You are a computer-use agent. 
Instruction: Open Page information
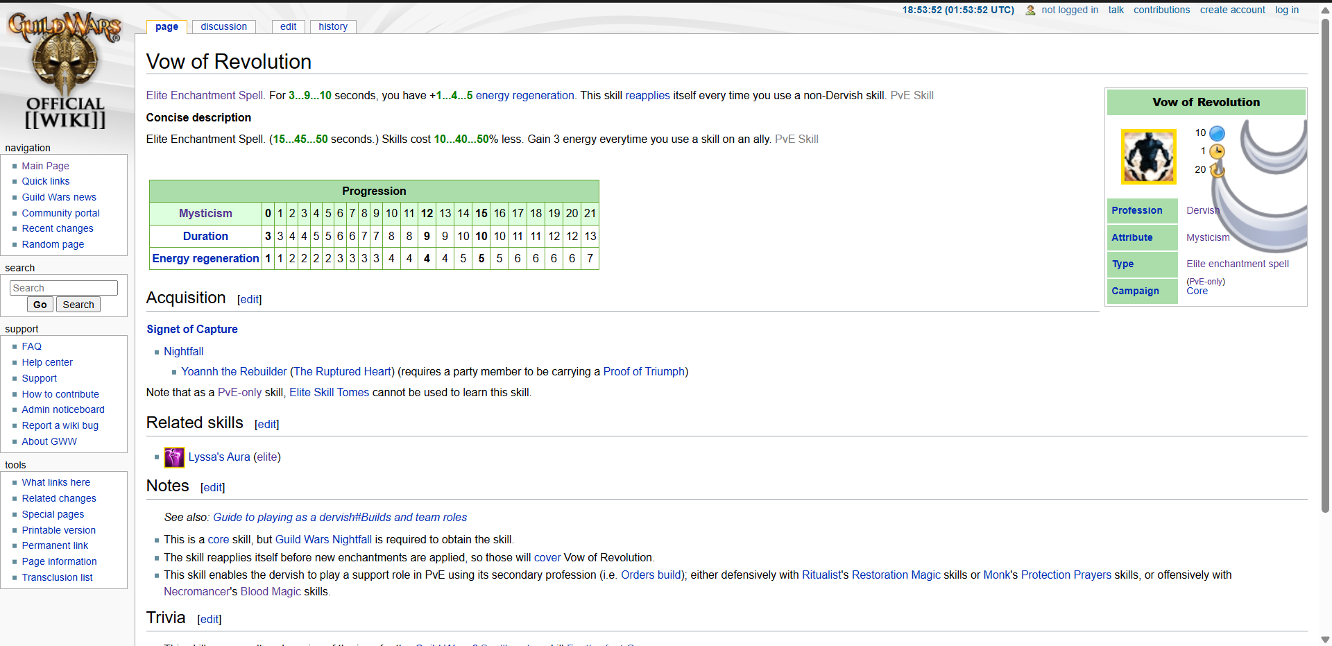[x=59, y=561]
